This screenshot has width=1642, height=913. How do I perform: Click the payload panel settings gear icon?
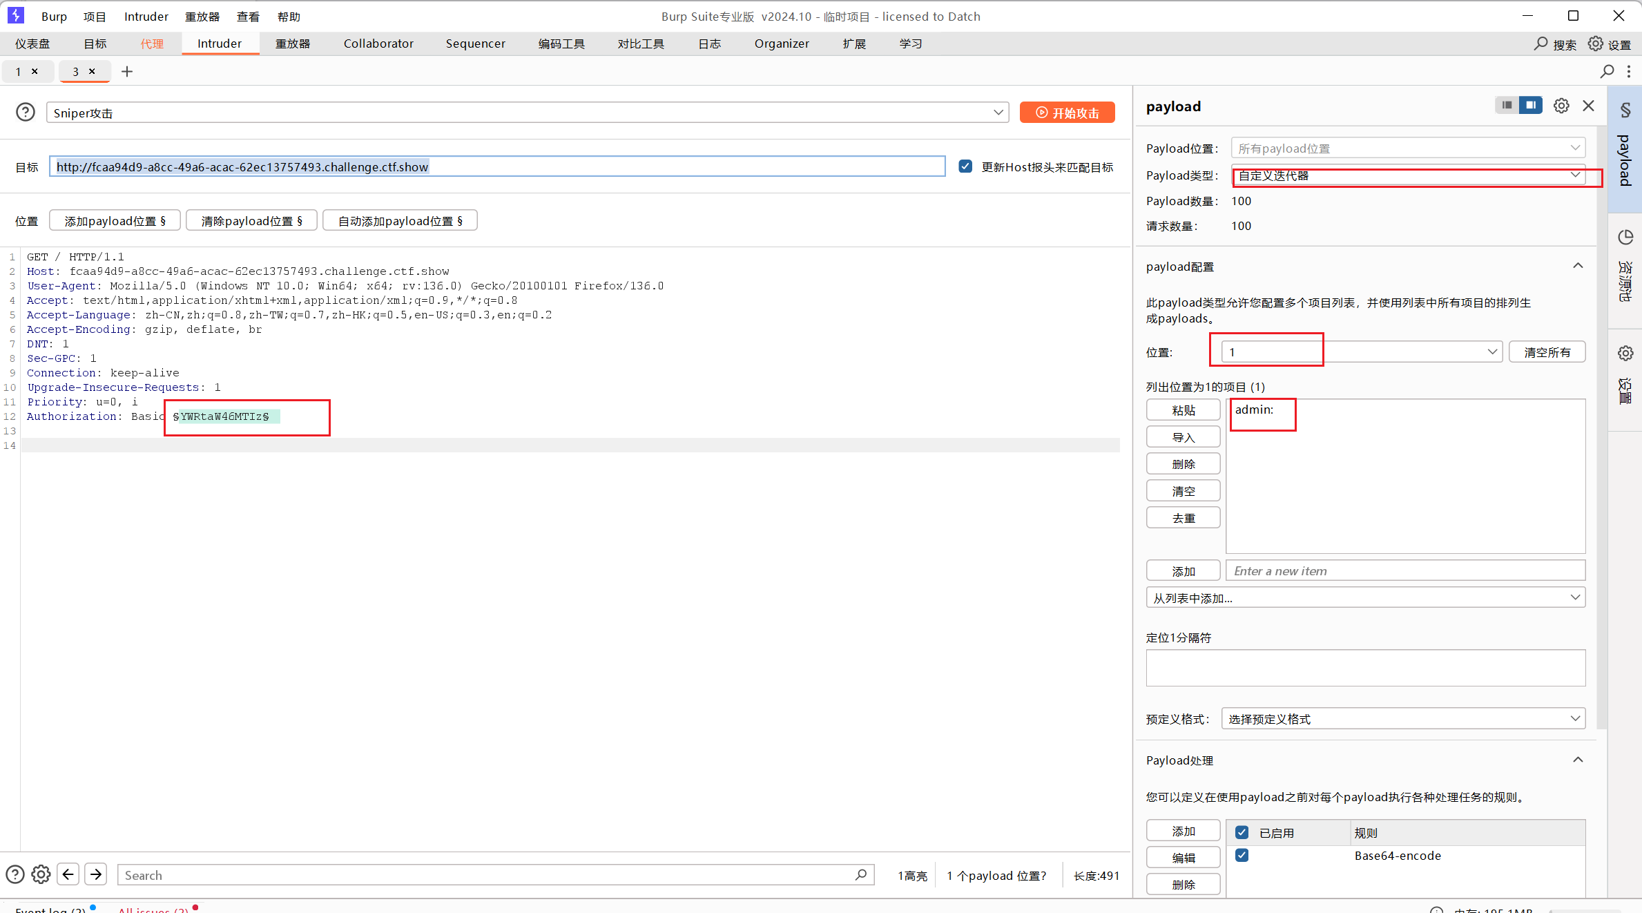click(x=1561, y=106)
